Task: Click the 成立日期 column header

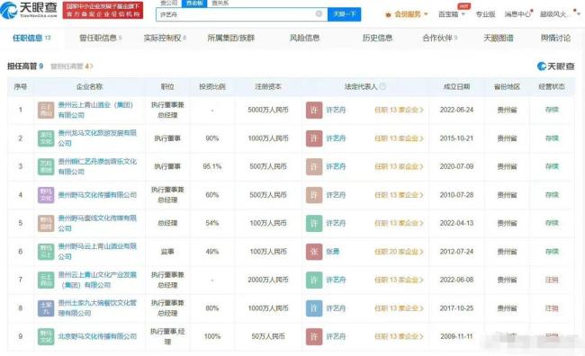Action: pyautogui.click(x=456, y=86)
